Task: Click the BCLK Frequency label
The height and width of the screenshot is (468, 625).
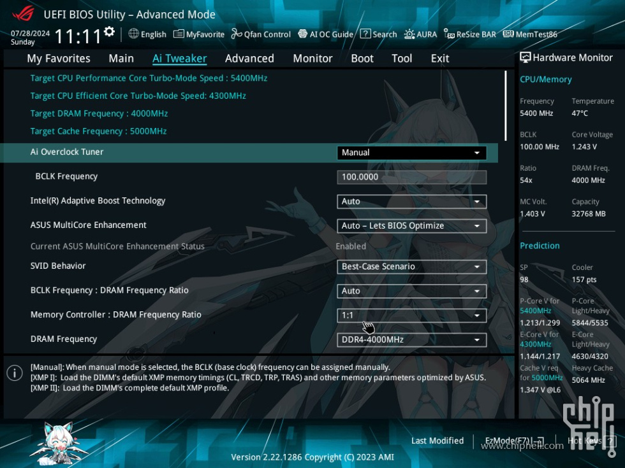Action: 66,176
